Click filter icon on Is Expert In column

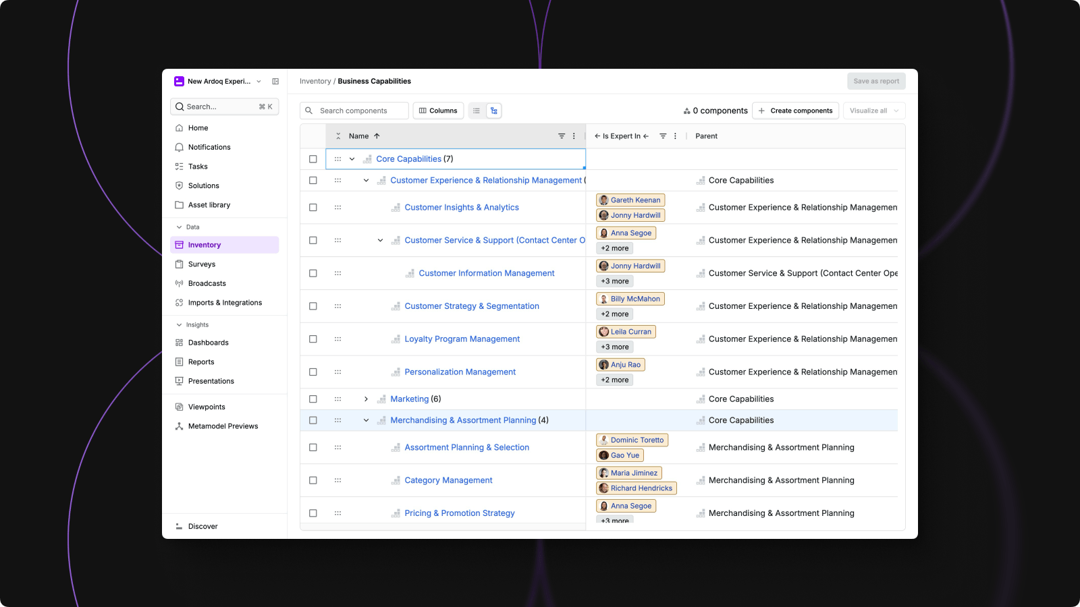[663, 136]
